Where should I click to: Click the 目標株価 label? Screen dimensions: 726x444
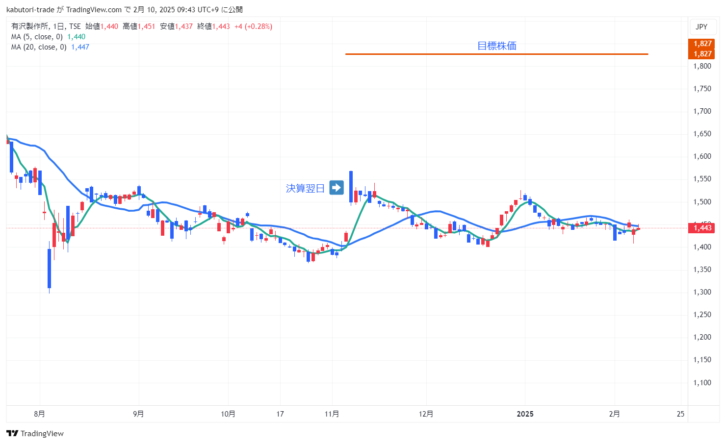pos(497,46)
